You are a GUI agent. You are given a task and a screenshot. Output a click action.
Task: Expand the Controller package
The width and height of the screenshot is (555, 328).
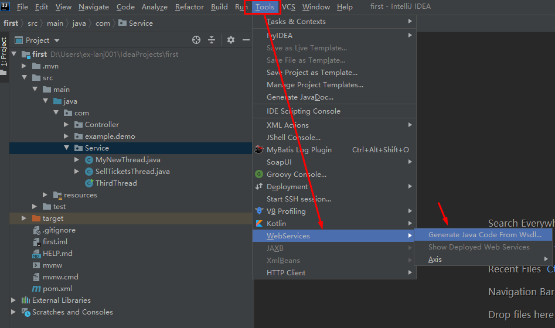pos(66,125)
